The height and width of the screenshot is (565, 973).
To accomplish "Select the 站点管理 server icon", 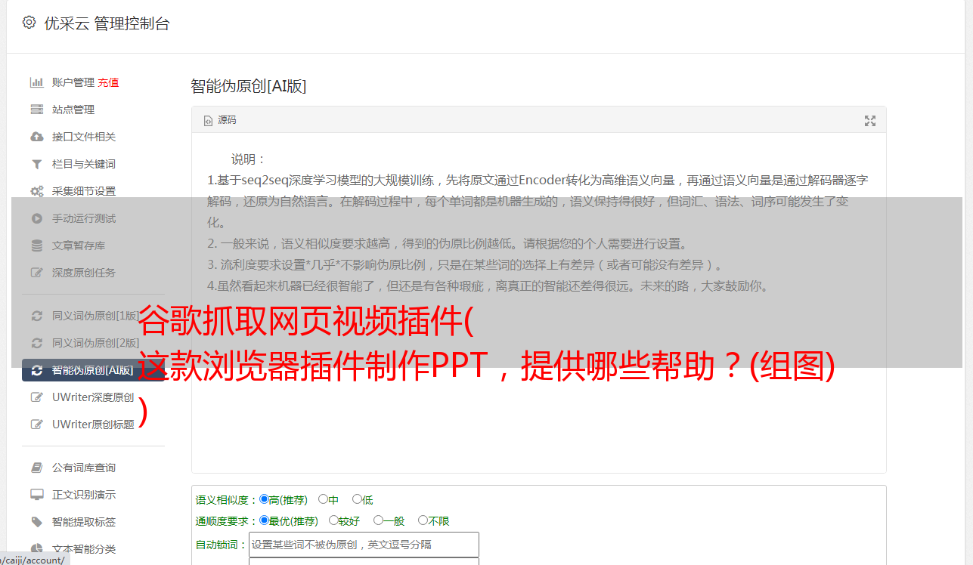I will point(36,110).
